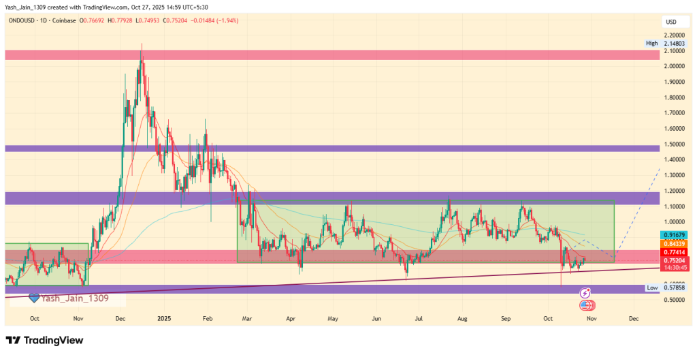Click the TradingView logo at bottom left
697x355 pixels.
[44, 340]
